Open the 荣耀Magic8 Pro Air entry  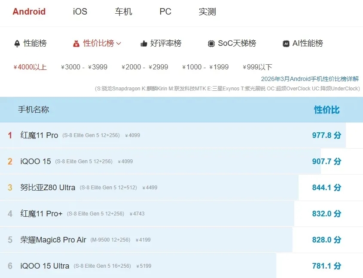[53, 240]
